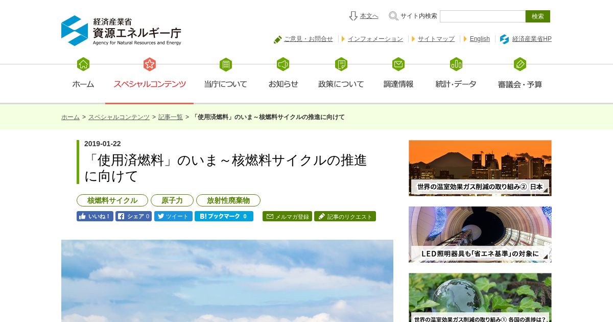Jump to main content via 本文へ link

369,16
